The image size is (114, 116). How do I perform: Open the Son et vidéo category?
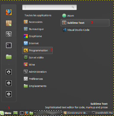click(36, 58)
